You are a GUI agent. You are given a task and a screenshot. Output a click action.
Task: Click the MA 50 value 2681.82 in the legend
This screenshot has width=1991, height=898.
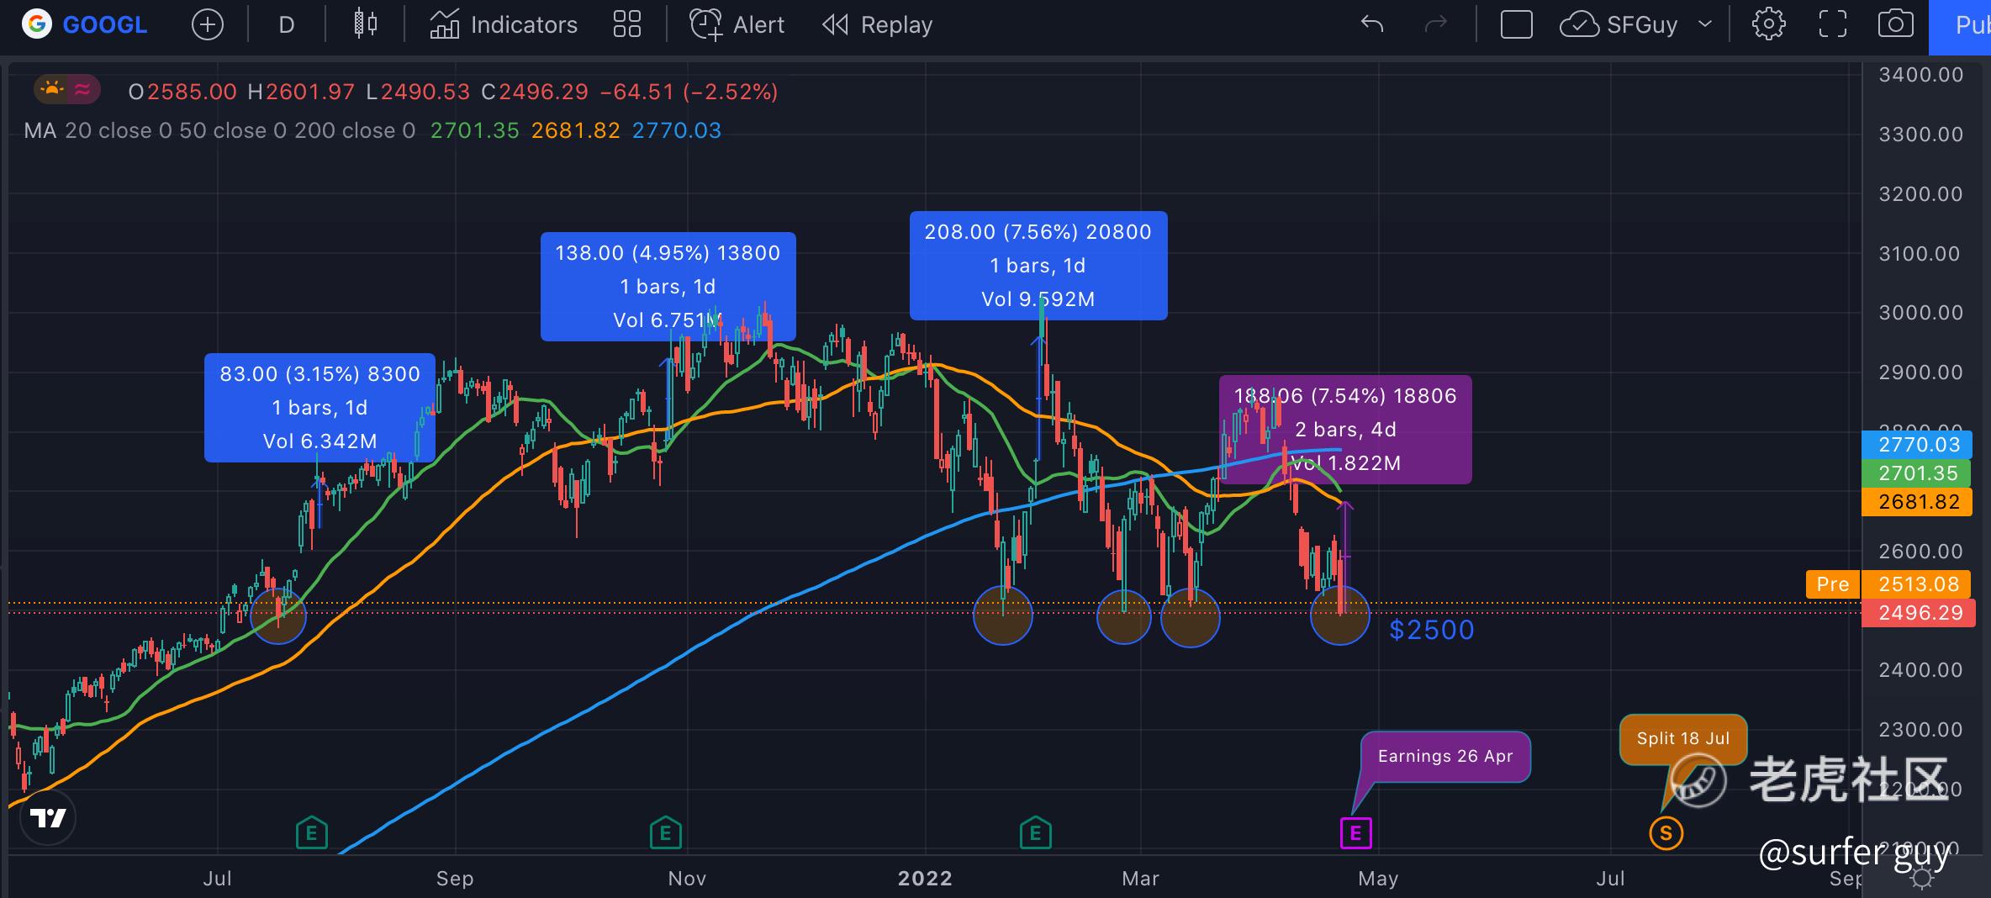point(576,130)
